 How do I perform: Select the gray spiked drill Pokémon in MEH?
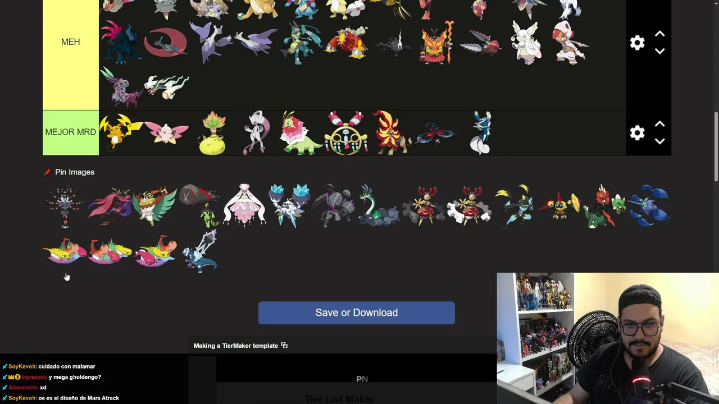click(481, 43)
